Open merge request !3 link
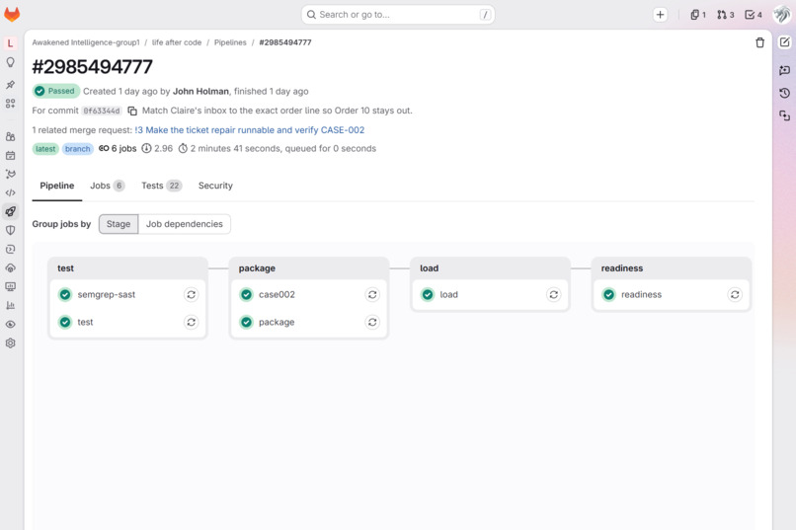 [x=249, y=130]
